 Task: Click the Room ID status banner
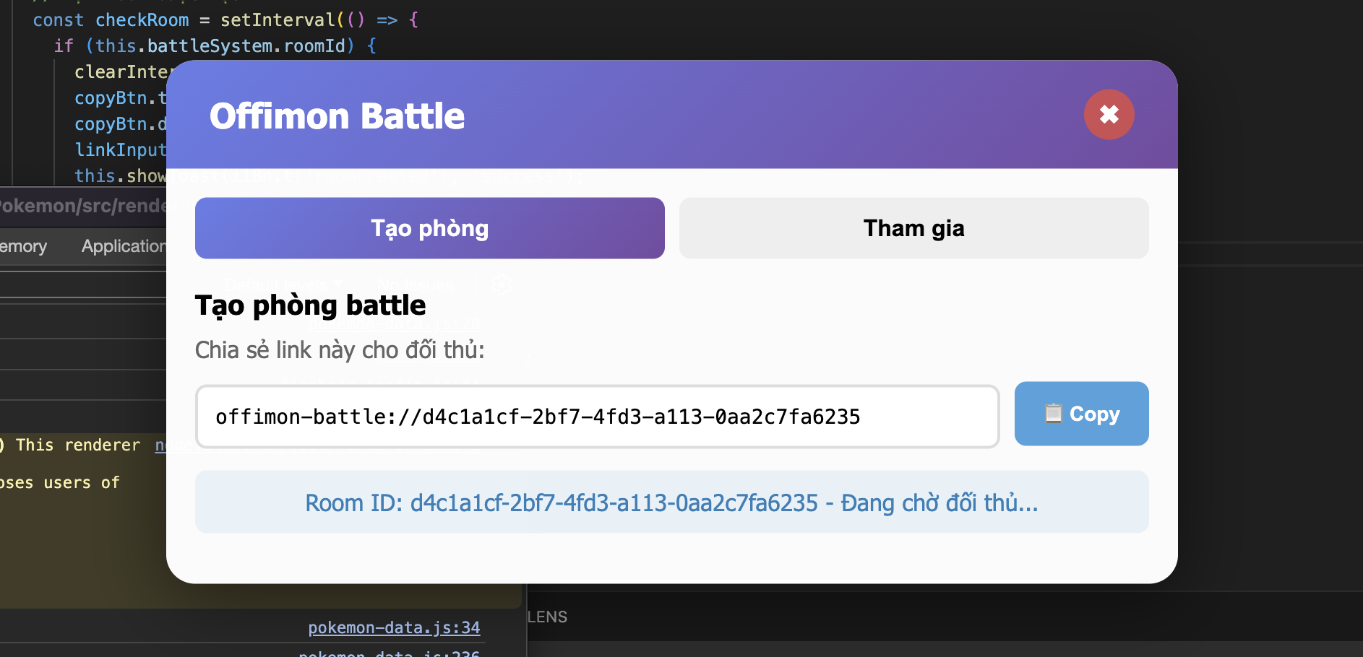(x=671, y=502)
